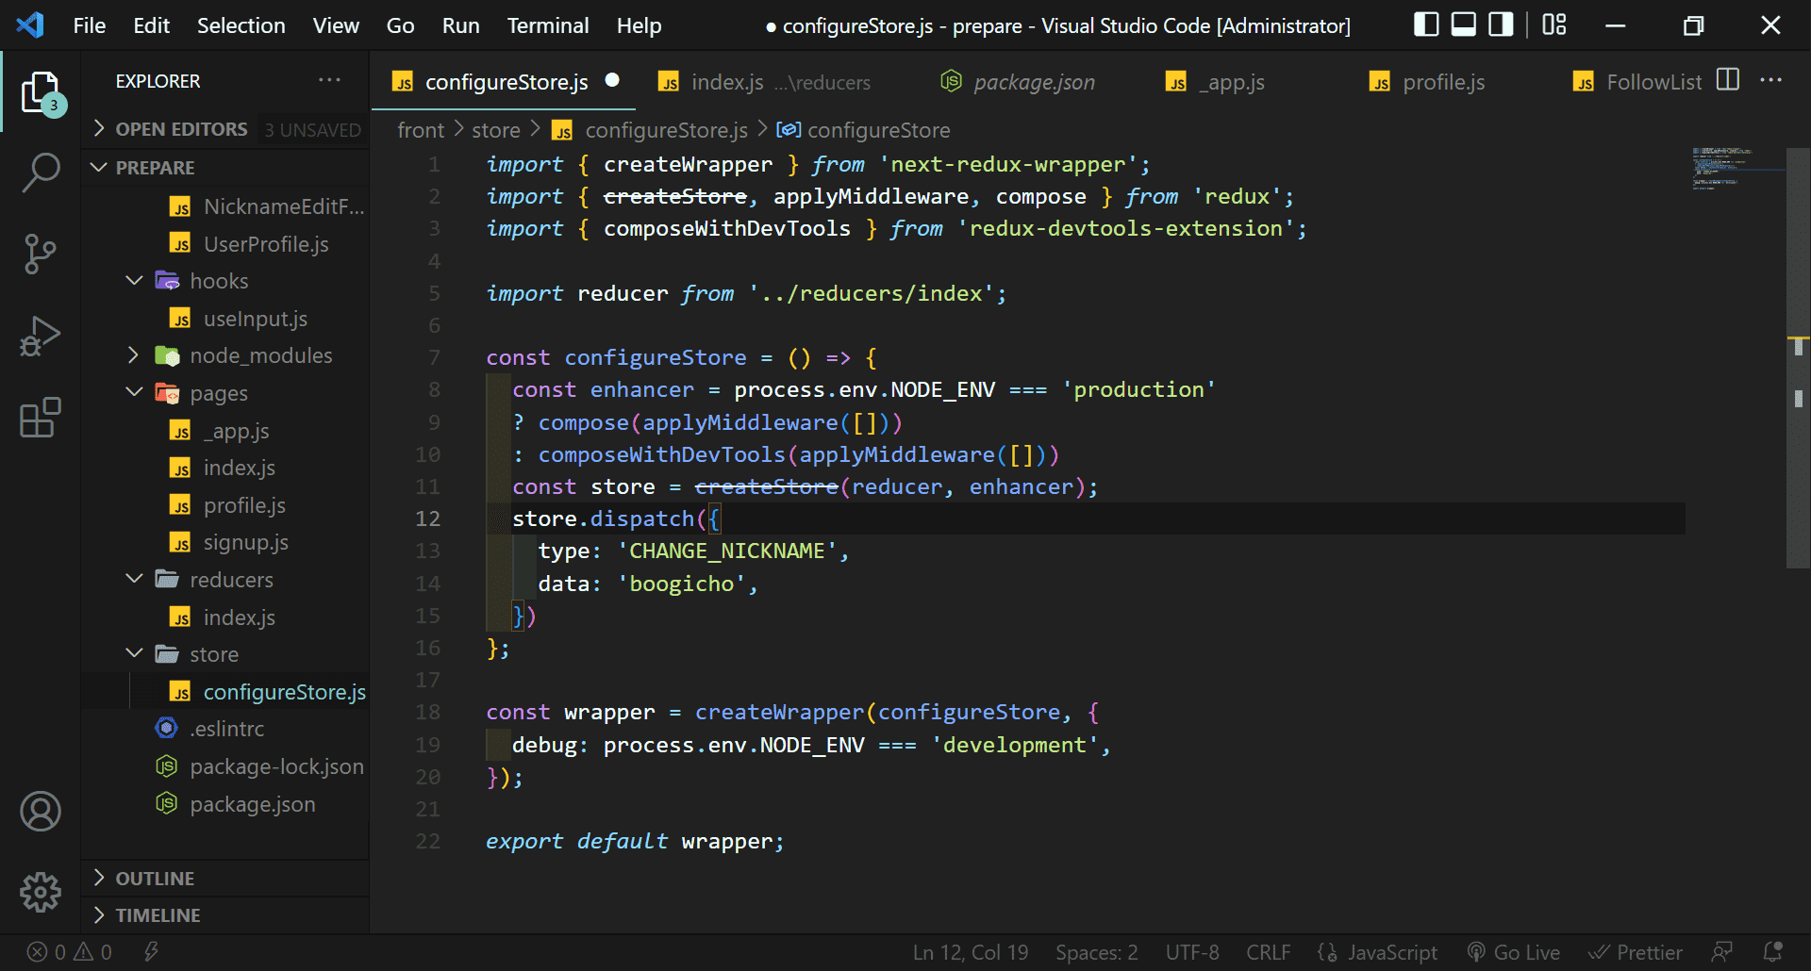Expand the OUTLINE section
The image size is (1811, 971).
click(155, 878)
